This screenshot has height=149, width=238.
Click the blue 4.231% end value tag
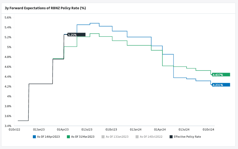point(221,85)
